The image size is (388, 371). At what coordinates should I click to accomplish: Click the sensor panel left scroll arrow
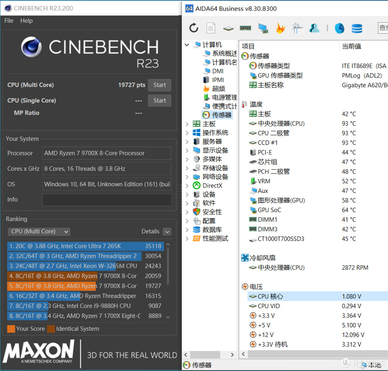(x=244, y=354)
